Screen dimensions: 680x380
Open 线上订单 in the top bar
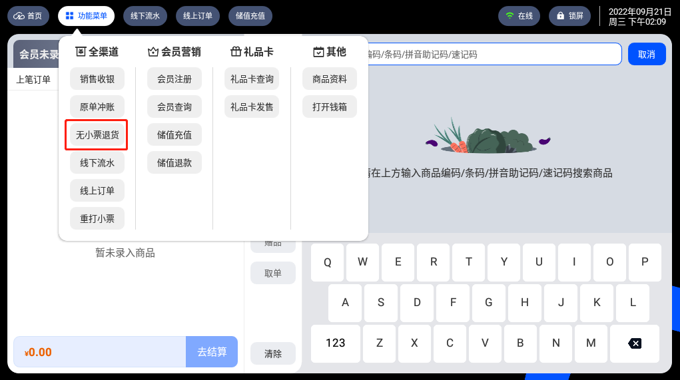tap(197, 16)
